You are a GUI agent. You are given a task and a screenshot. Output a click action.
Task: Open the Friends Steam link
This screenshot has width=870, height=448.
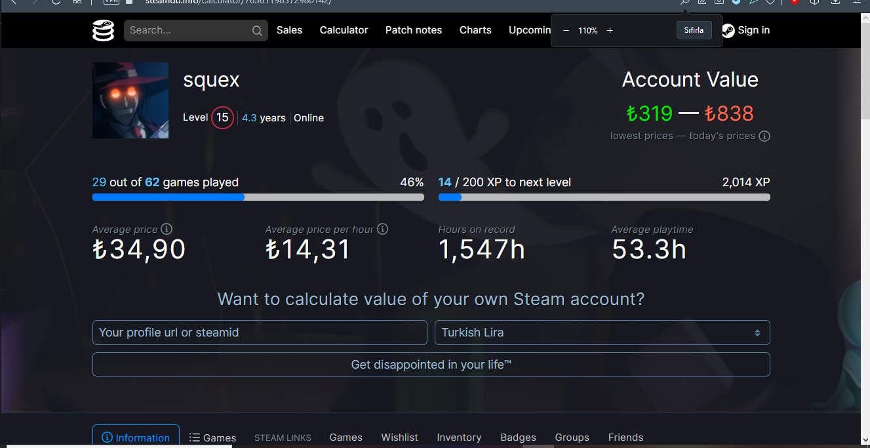point(625,438)
